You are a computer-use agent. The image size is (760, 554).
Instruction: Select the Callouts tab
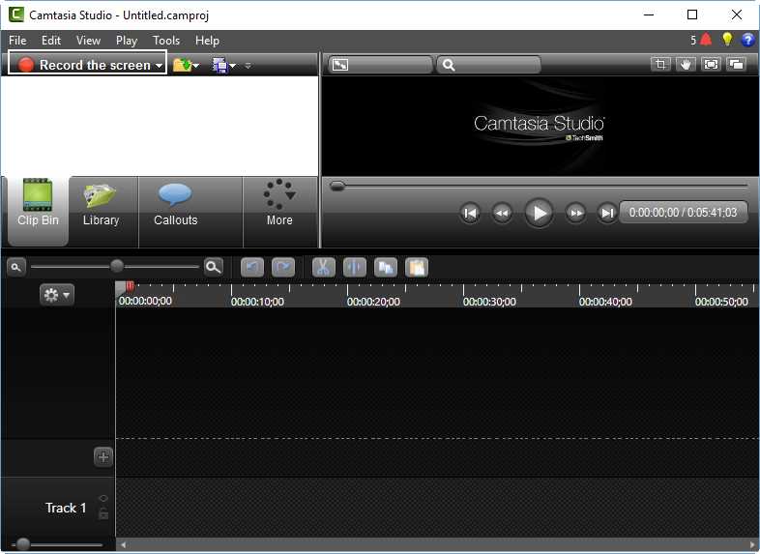click(x=175, y=212)
